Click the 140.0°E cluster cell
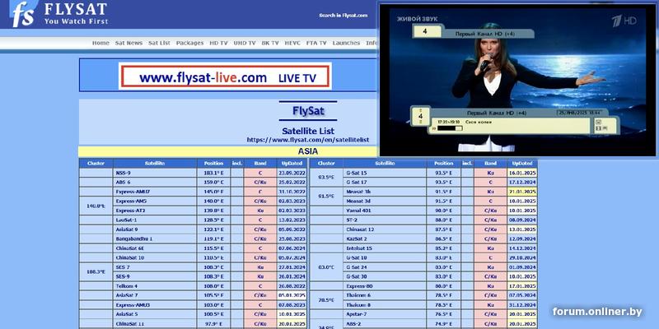 pos(96,206)
